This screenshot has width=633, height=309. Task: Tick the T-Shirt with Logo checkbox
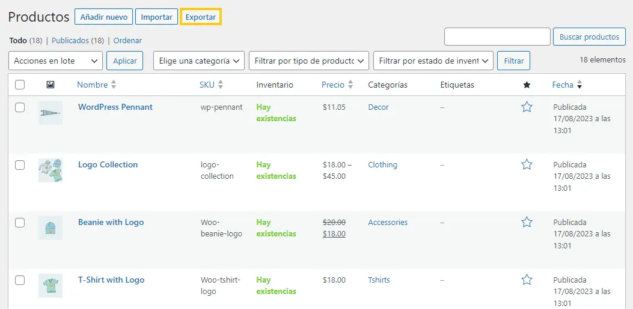click(x=20, y=280)
